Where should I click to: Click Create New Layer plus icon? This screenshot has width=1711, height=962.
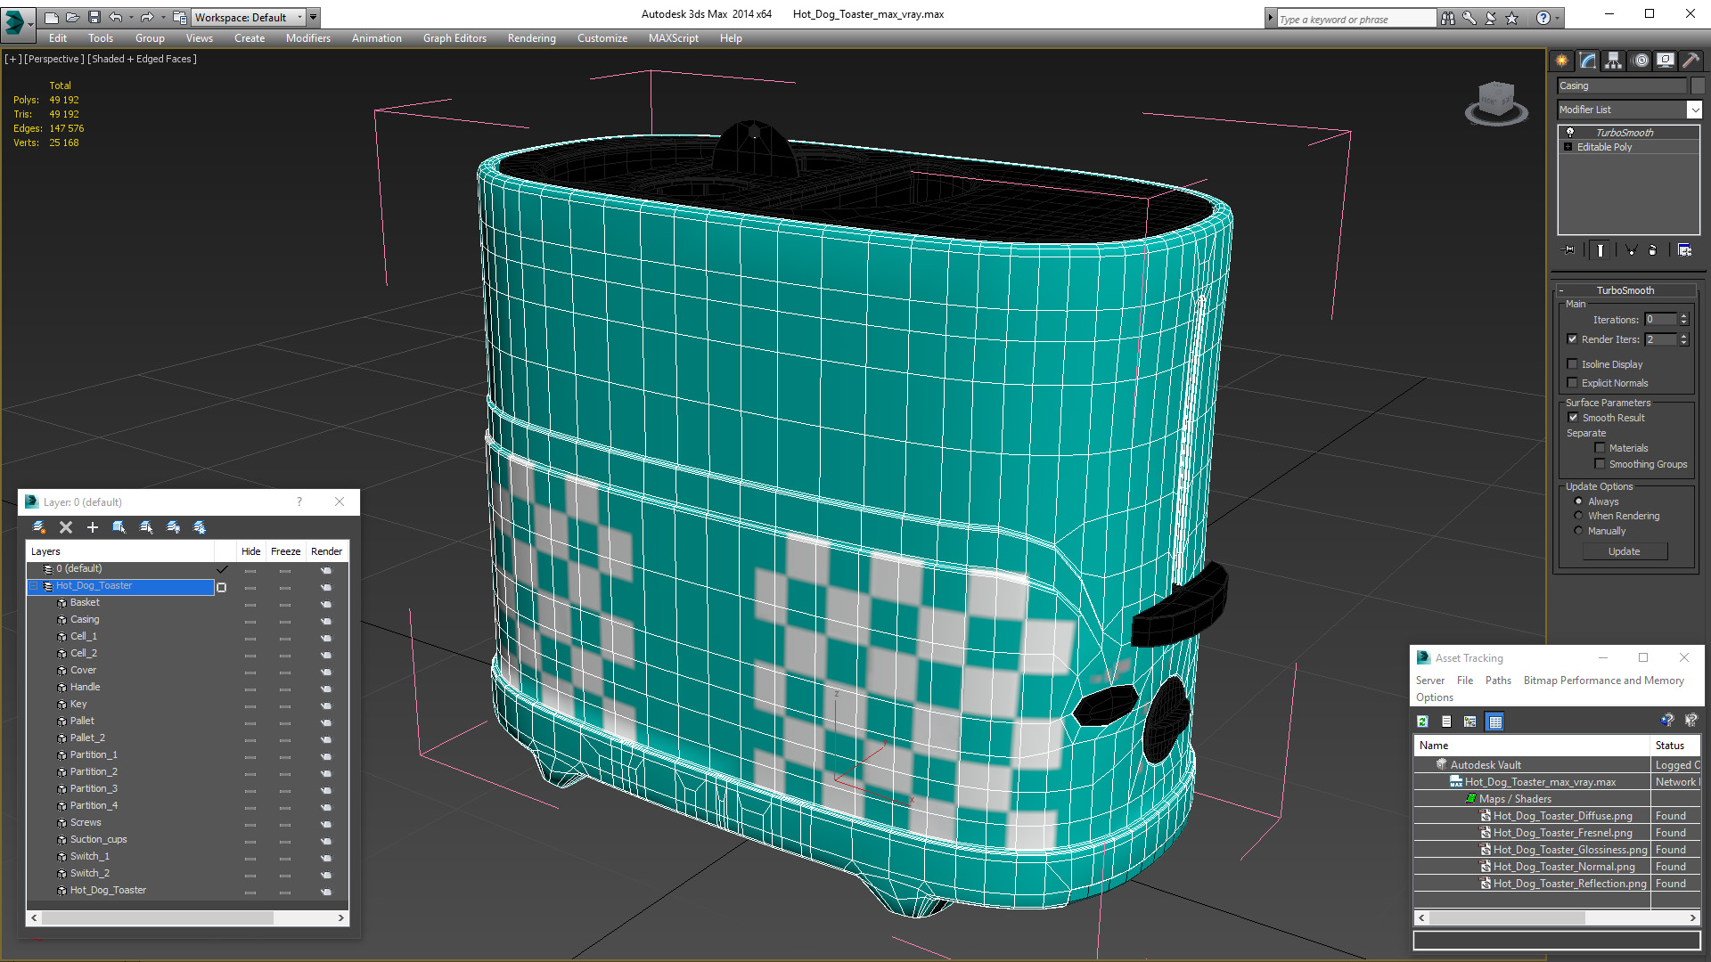coord(92,527)
